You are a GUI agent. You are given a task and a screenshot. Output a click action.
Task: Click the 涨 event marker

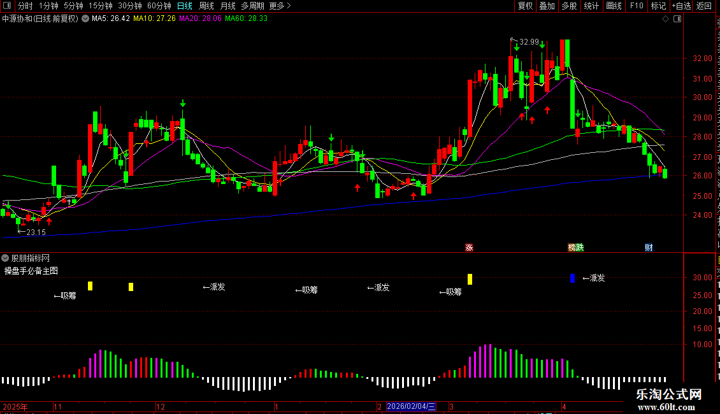point(469,247)
